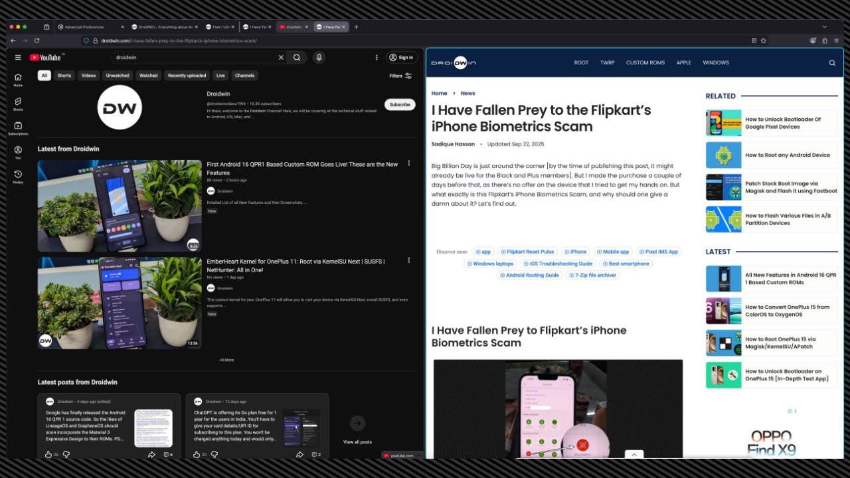Viewport: 850px width, 478px height.
Task: Dislike the Google Android 16 QPR 1 post
Action: (66, 455)
